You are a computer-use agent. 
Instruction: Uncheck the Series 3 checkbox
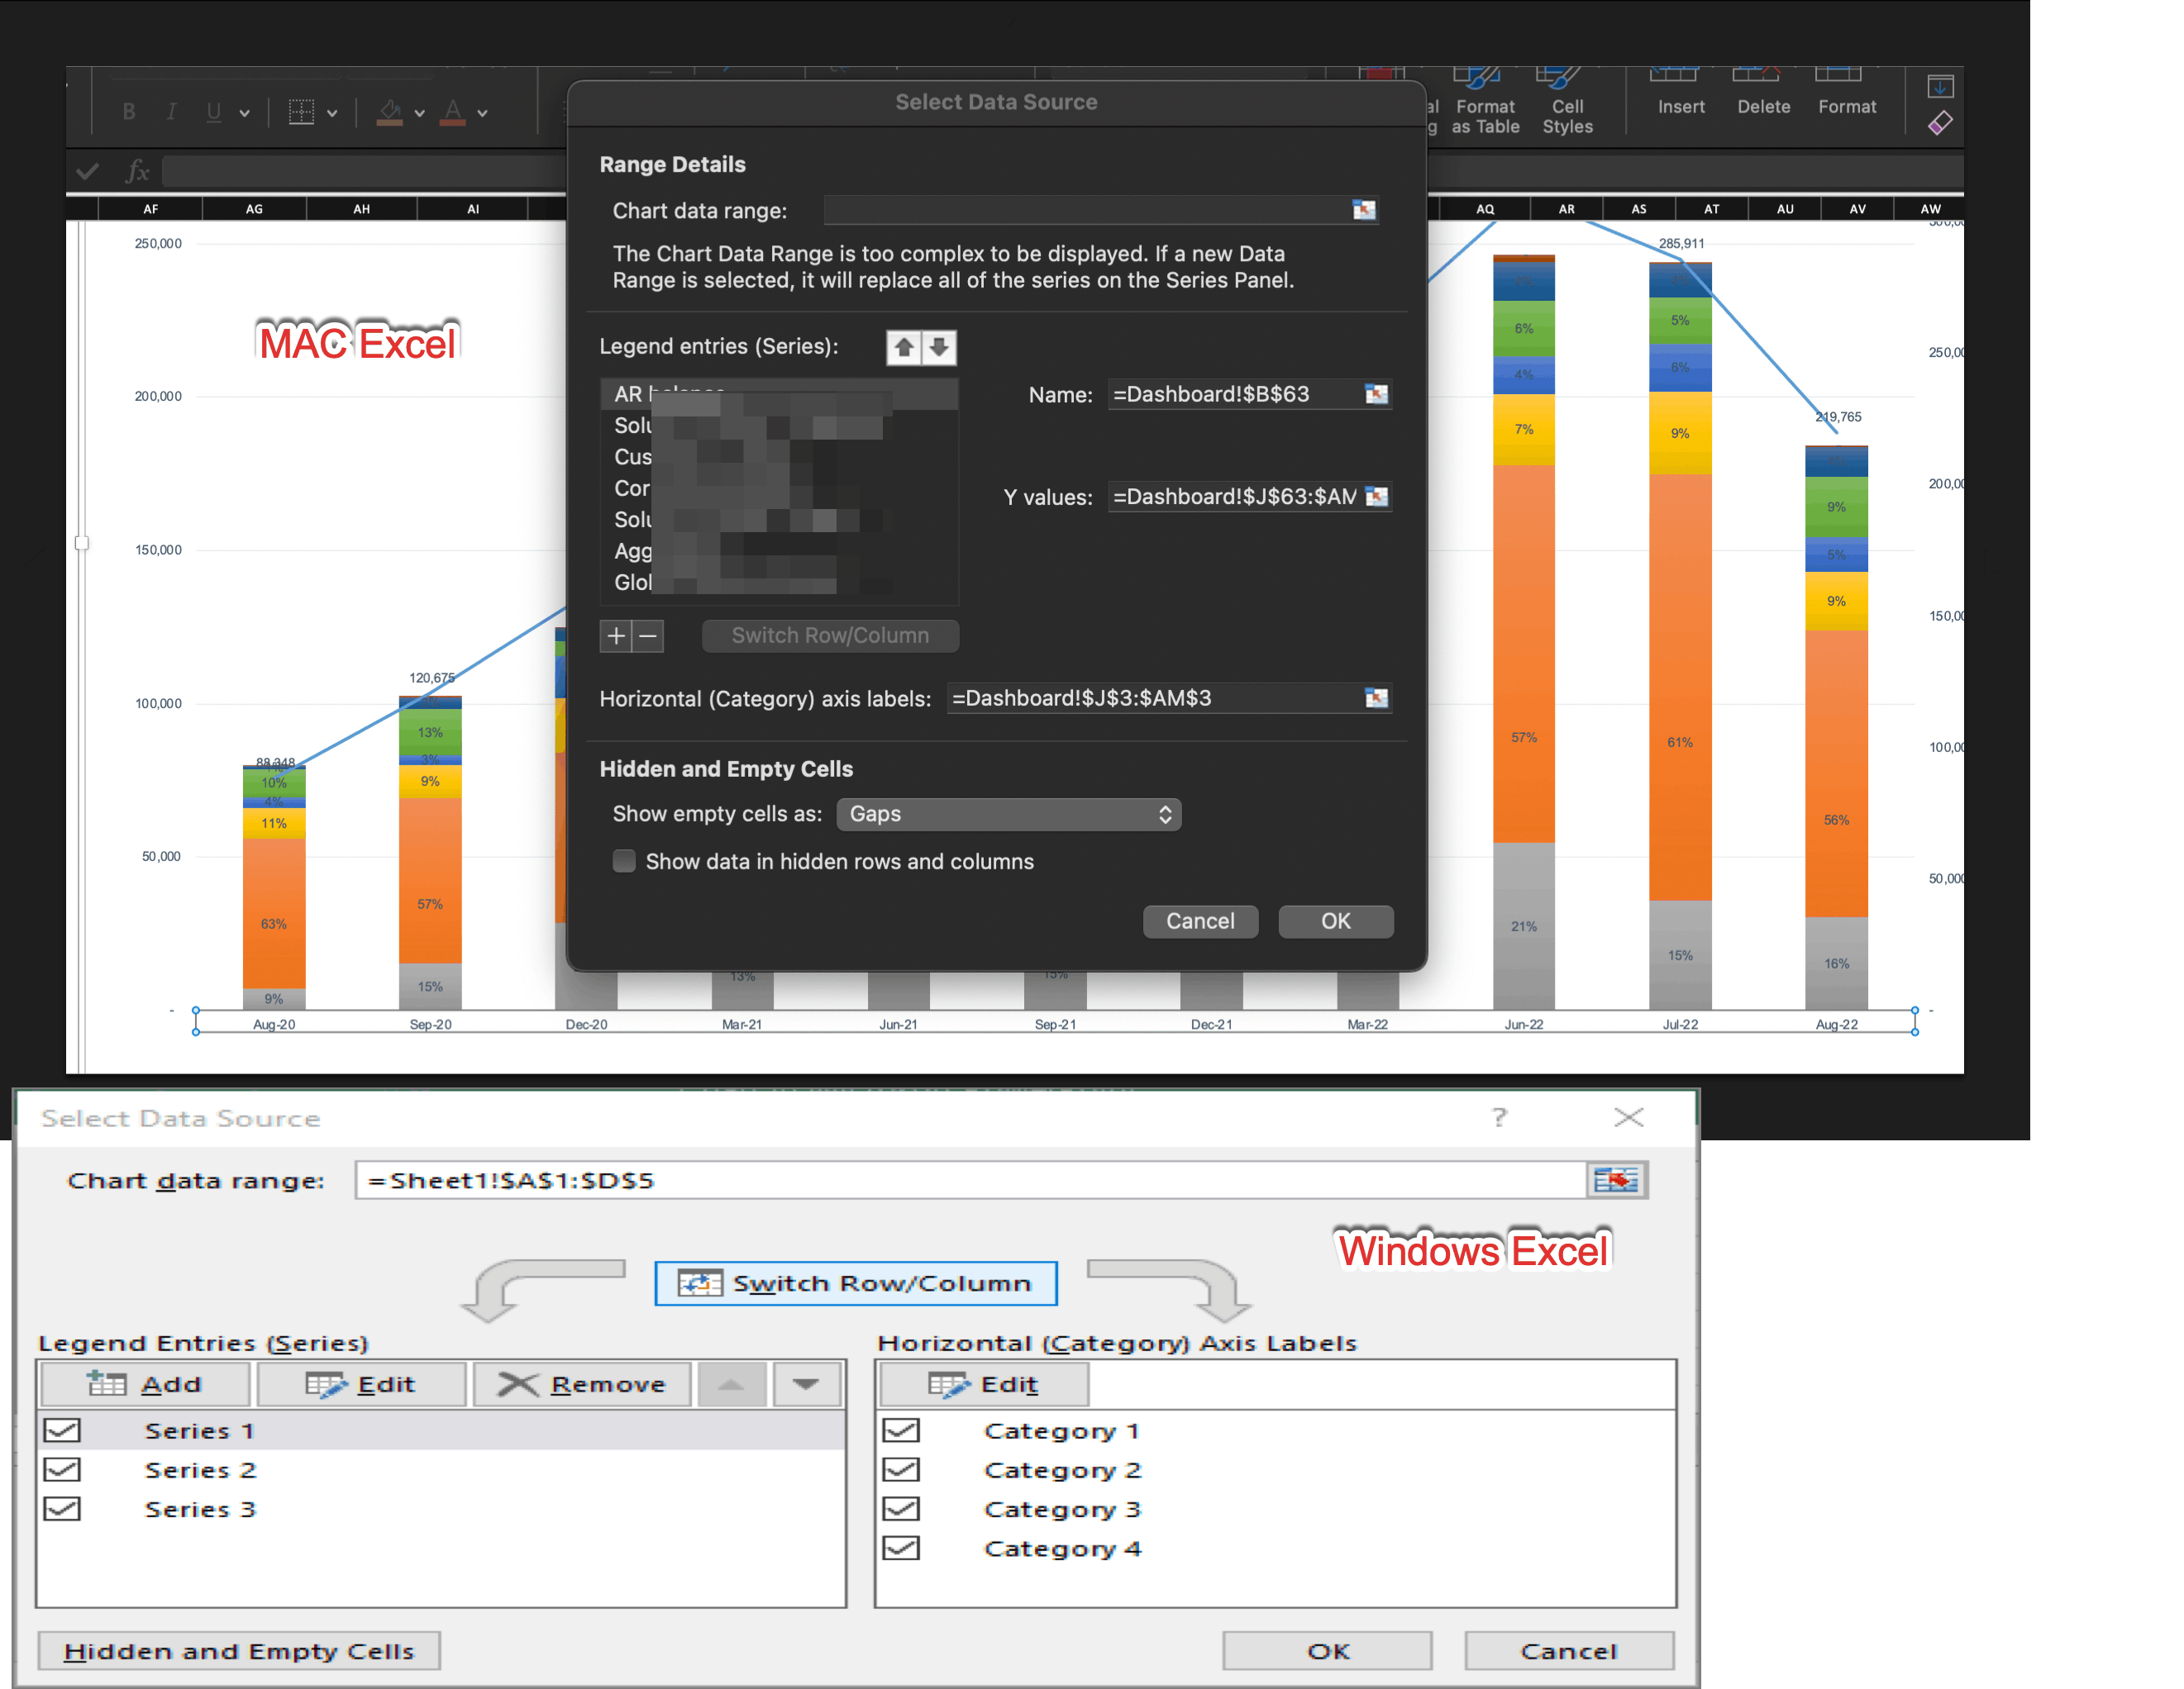click(62, 1508)
